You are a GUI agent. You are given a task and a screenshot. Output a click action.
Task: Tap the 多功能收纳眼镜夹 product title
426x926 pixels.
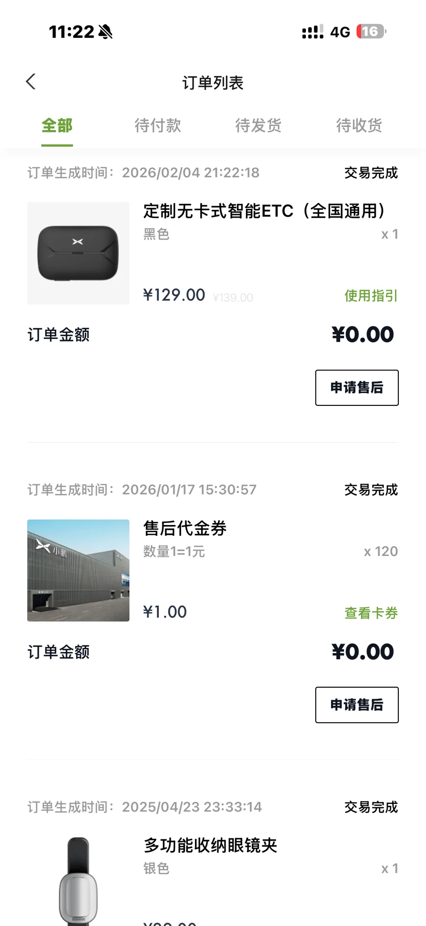(210, 846)
